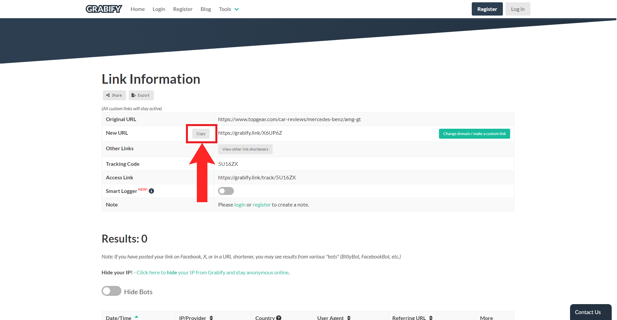Click the Other Links row label
The image size is (617, 320).
[120, 149]
